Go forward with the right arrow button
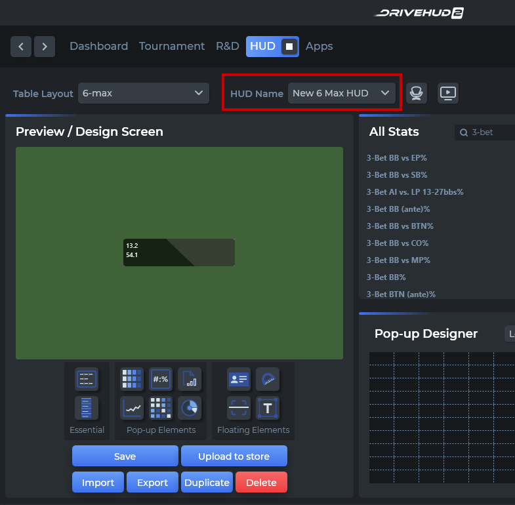Screen dimensions: 515x505 click(x=45, y=47)
